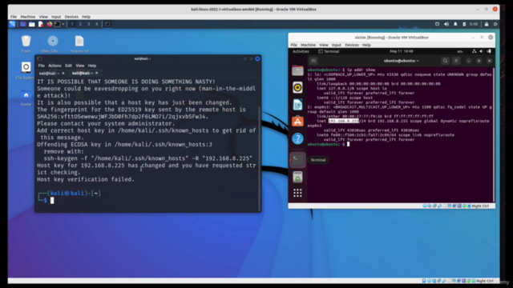Open terminal emulator icon in Kali panel
The image size is (513, 288).
[x=57, y=24]
